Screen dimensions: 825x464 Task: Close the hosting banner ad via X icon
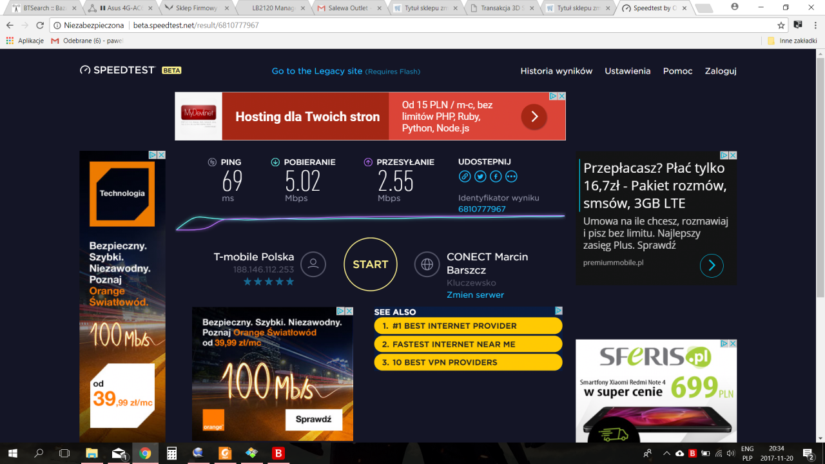tap(561, 96)
